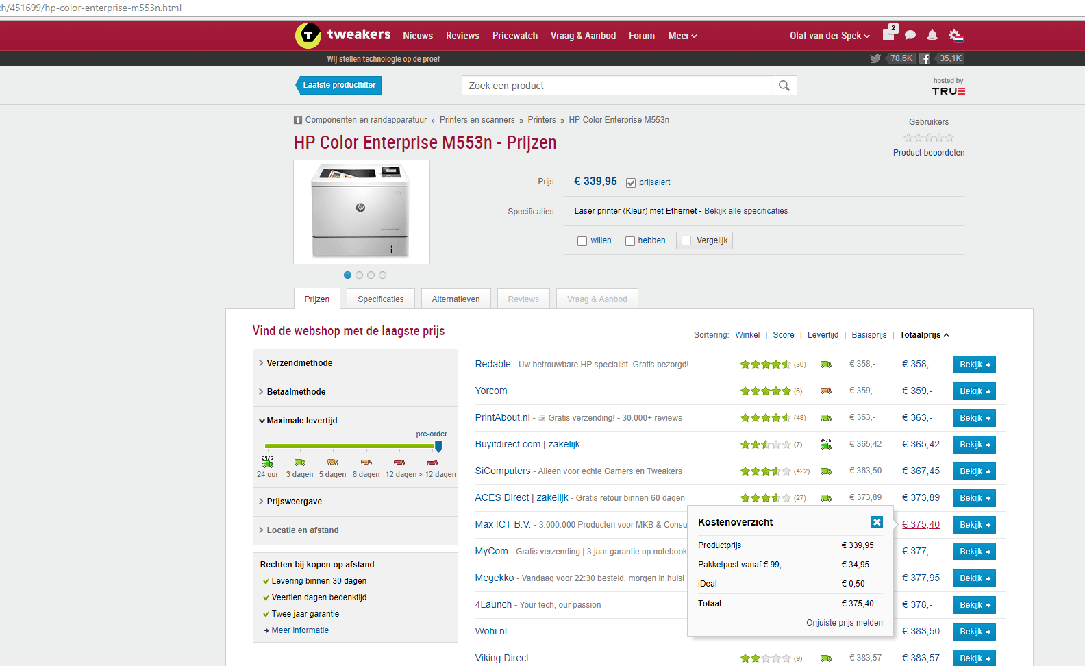Click the over 12 dagen truck icon
The width and height of the screenshot is (1085, 666).
point(432,463)
